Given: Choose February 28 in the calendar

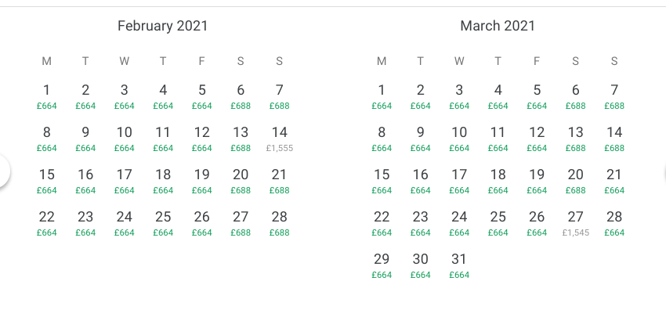Looking at the screenshot, I should coord(279,222).
